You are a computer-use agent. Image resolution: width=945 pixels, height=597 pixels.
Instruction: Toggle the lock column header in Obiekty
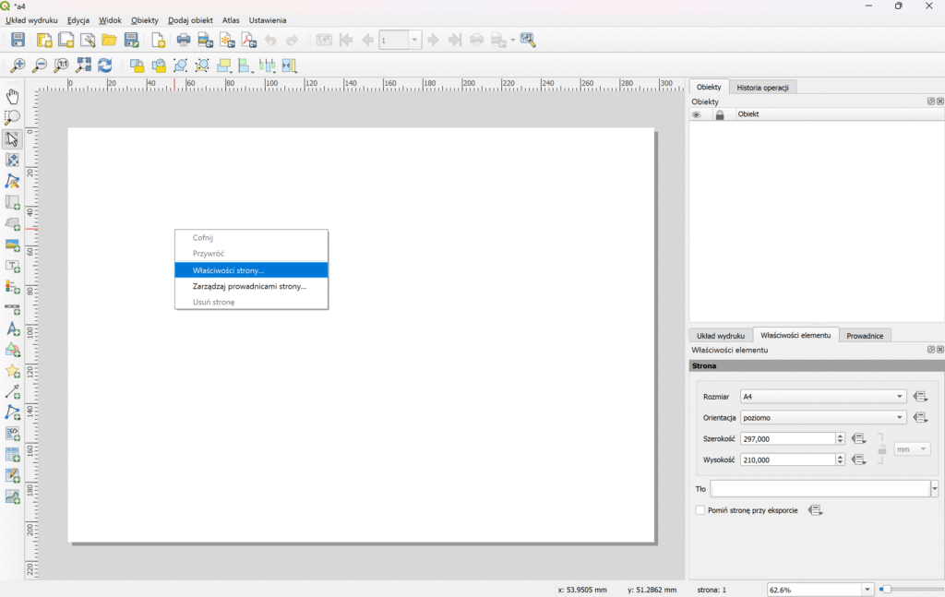click(720, 114)
